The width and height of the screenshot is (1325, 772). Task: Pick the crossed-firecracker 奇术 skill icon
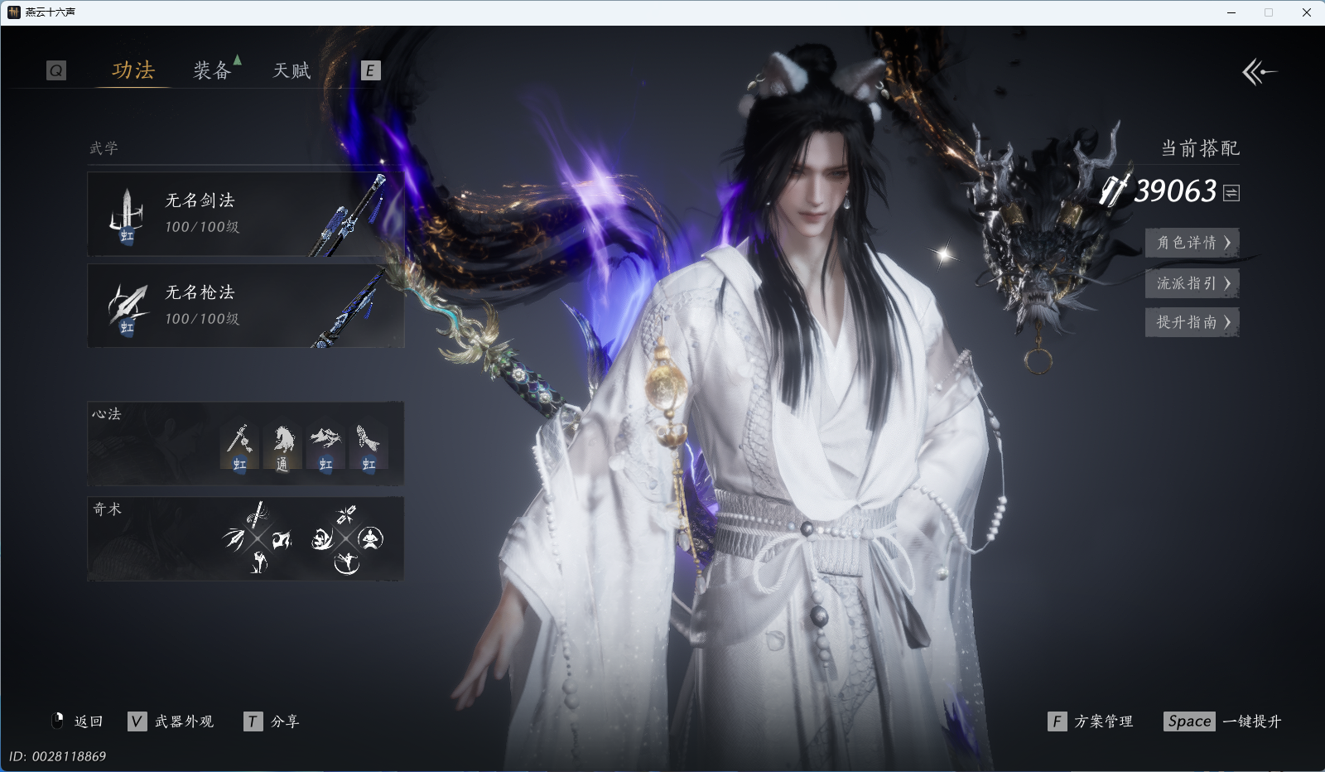pyautogui.click(x=346, y=515)
